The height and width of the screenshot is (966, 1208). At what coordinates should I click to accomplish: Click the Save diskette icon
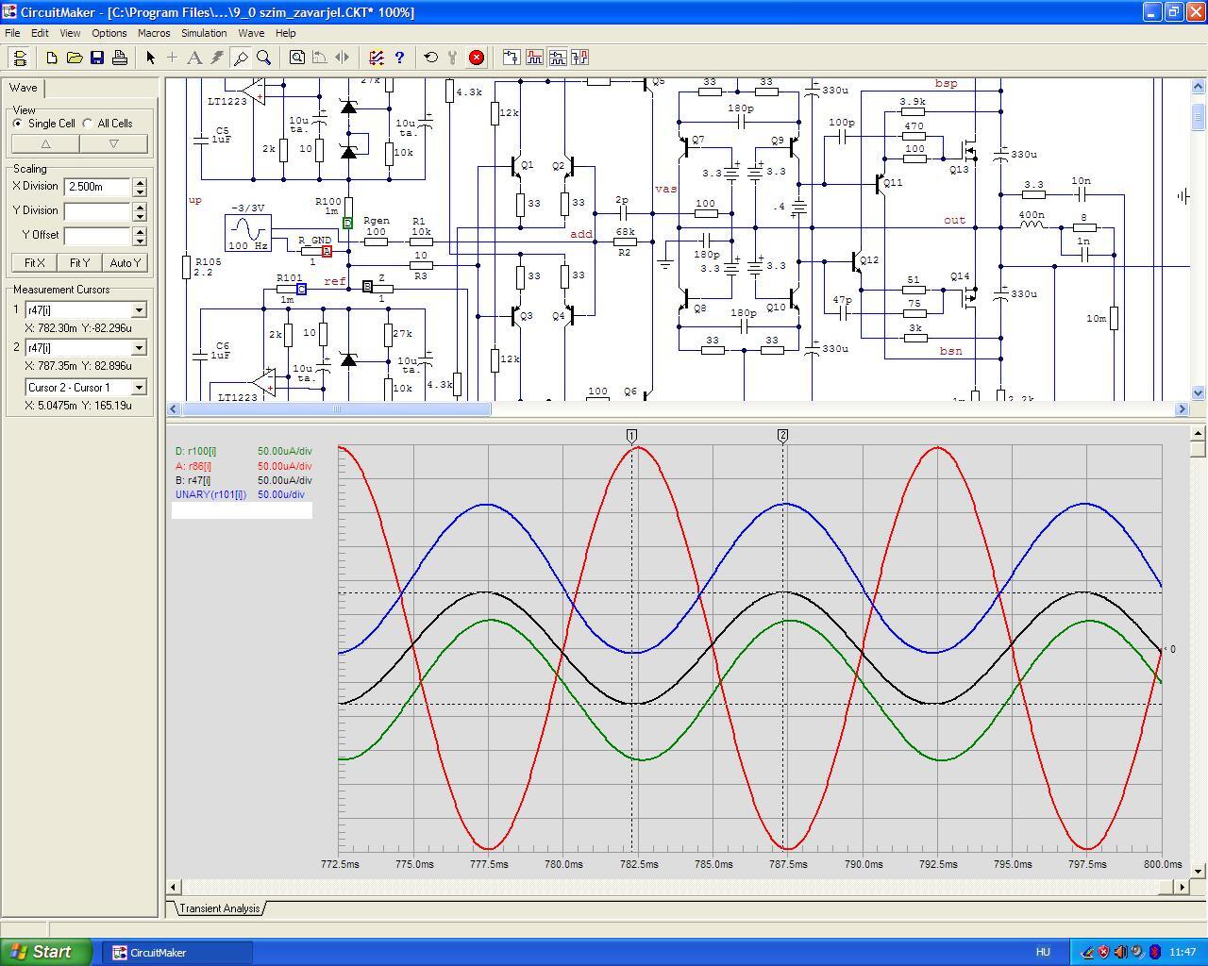click(97, 58)
